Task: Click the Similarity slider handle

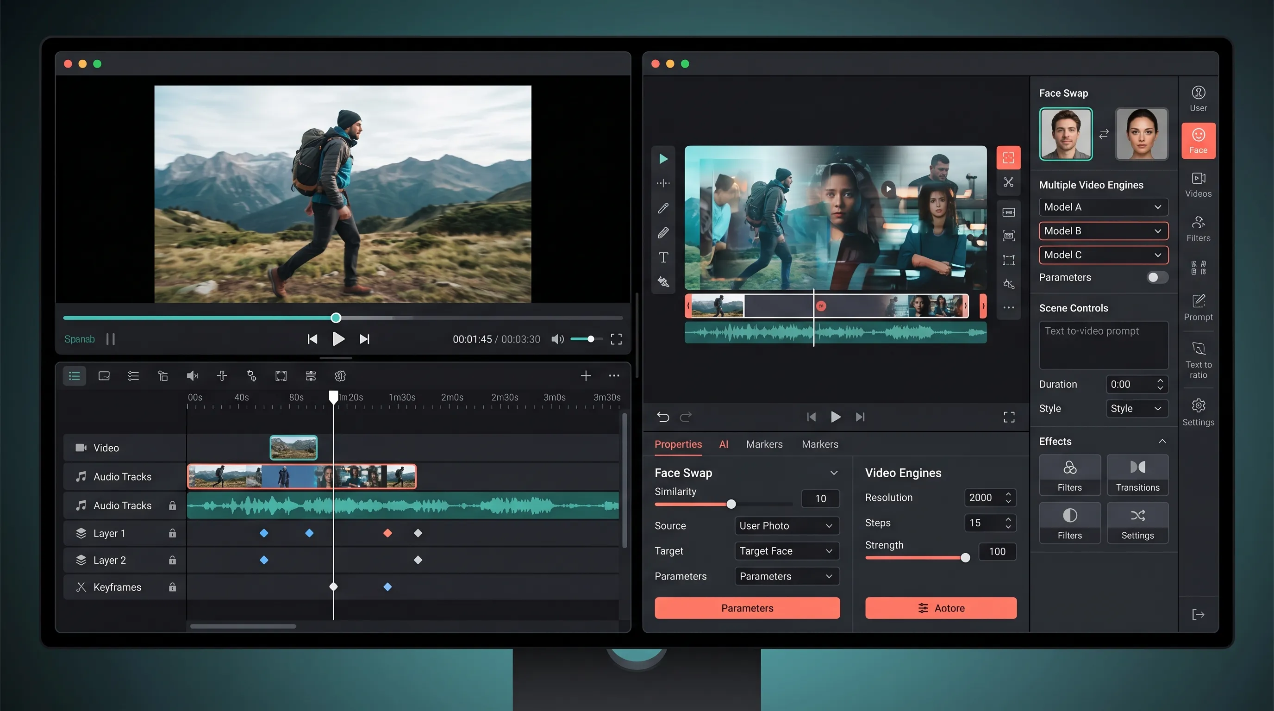Action: tap(731, 504)
